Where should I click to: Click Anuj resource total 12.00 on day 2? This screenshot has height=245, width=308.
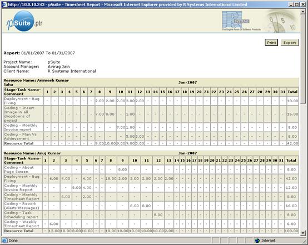pyautogui.click(x=54, y=231)
